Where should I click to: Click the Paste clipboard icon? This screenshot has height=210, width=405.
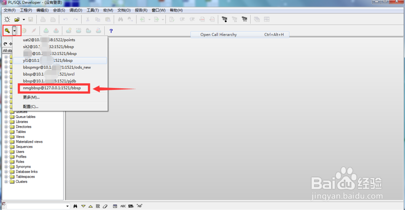click(108, 19)
